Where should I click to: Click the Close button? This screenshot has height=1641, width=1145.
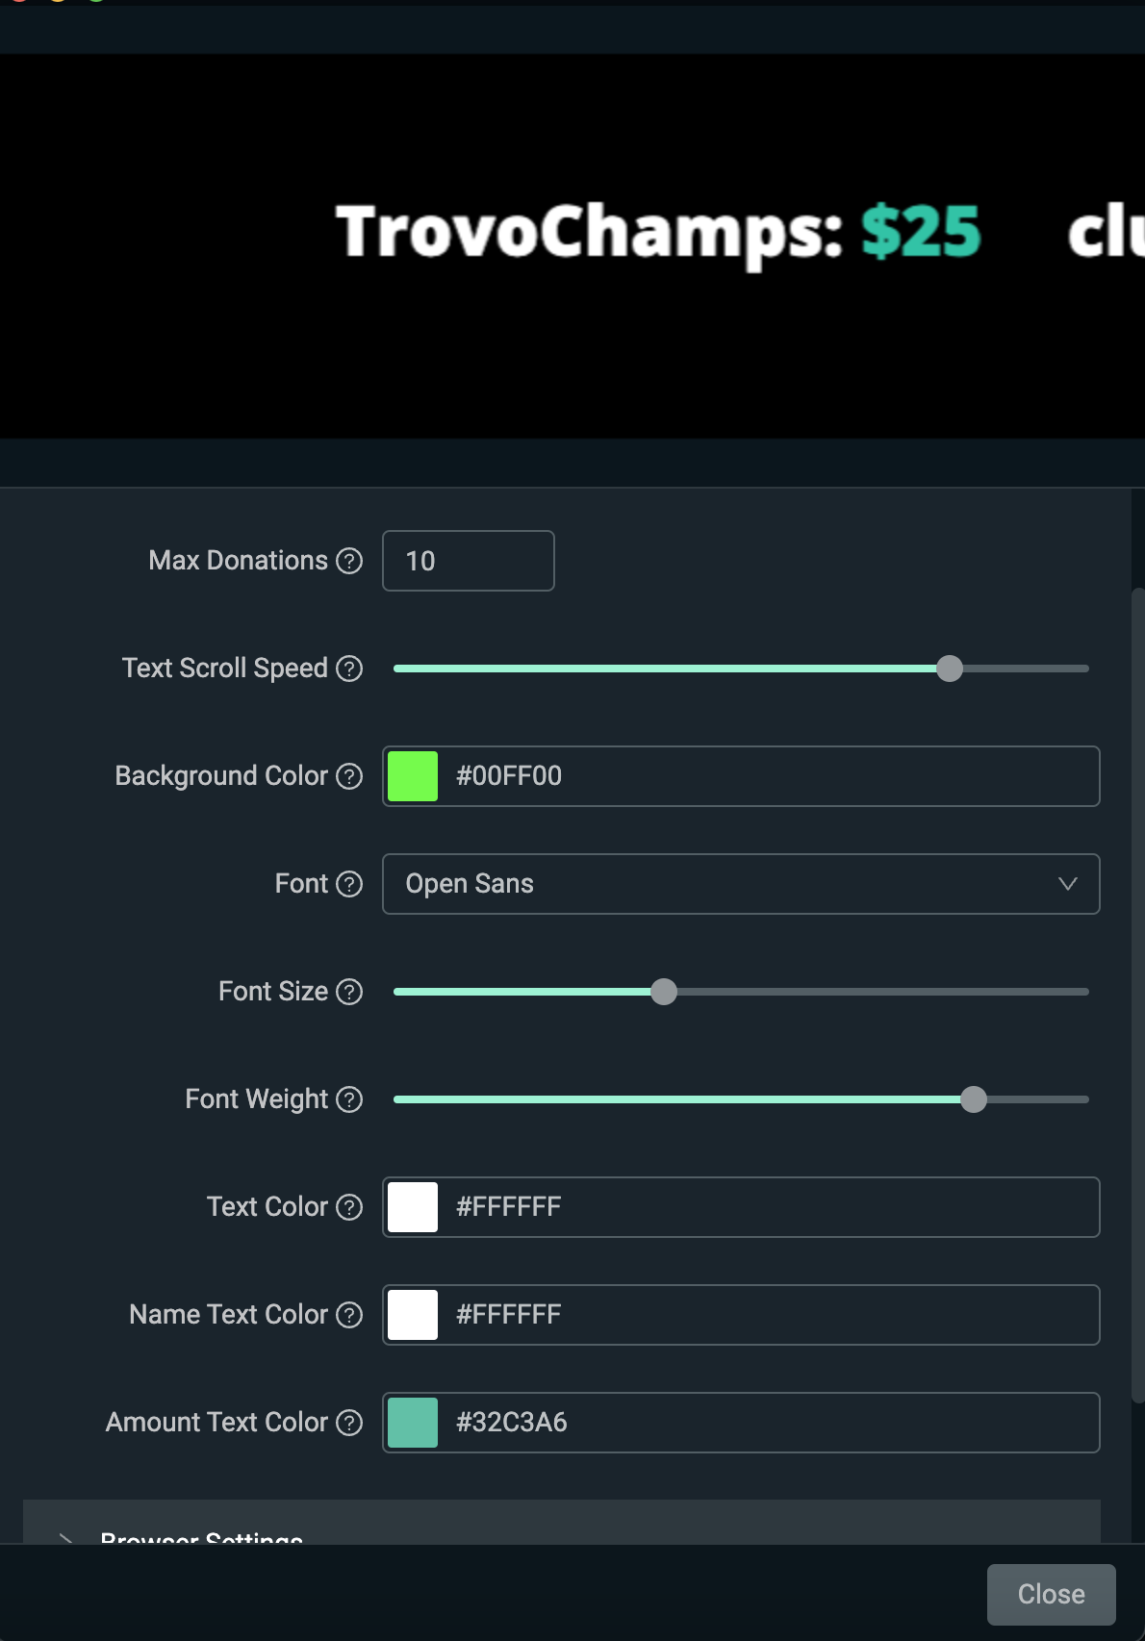tap(1052, 1594)
